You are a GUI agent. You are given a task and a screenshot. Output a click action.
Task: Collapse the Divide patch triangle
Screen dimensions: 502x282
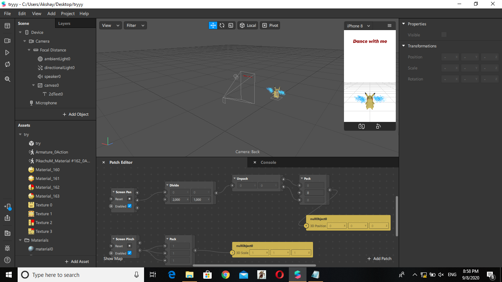pos(167,185)
